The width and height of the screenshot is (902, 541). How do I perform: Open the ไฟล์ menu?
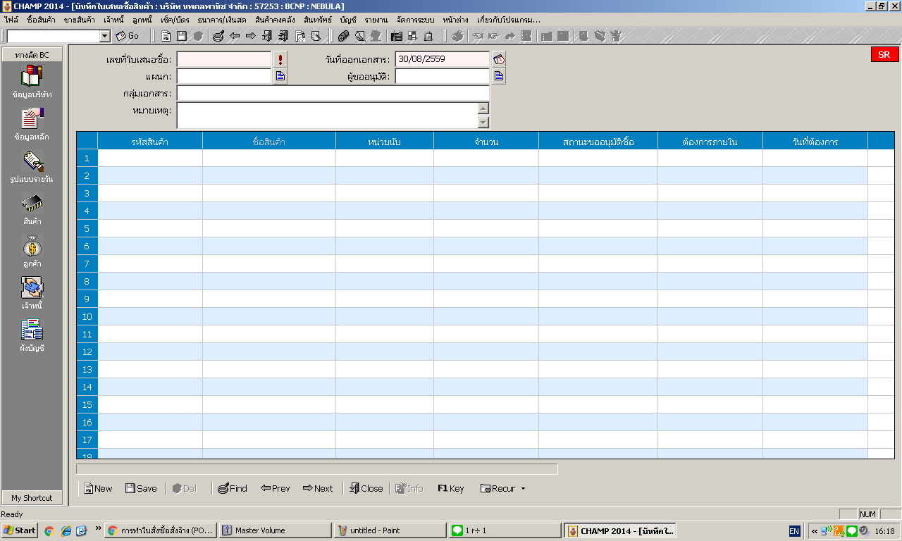pyautogui.click(x=11, y=20)
